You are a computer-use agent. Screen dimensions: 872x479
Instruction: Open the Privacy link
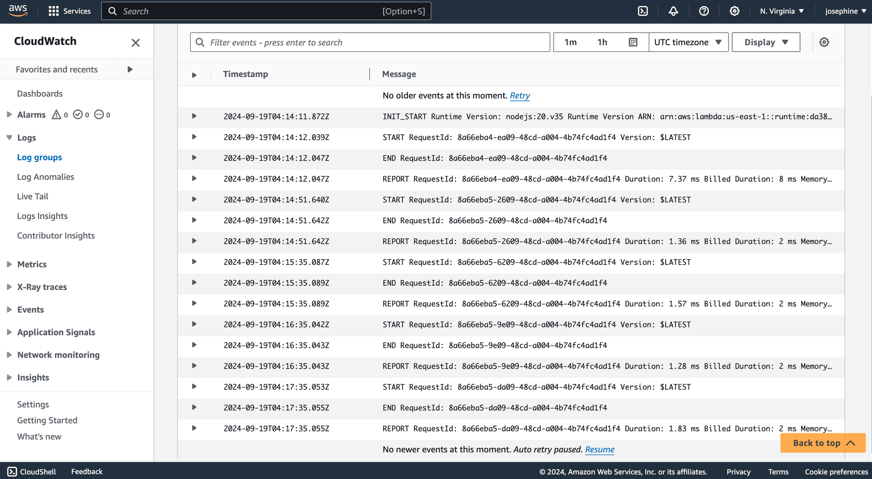[738, 472]
